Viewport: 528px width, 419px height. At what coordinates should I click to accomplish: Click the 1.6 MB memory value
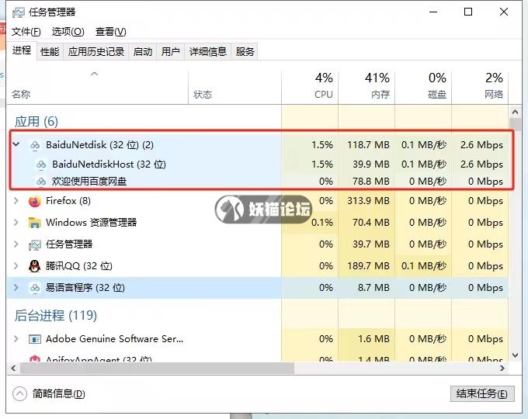(x=373, y=339)
